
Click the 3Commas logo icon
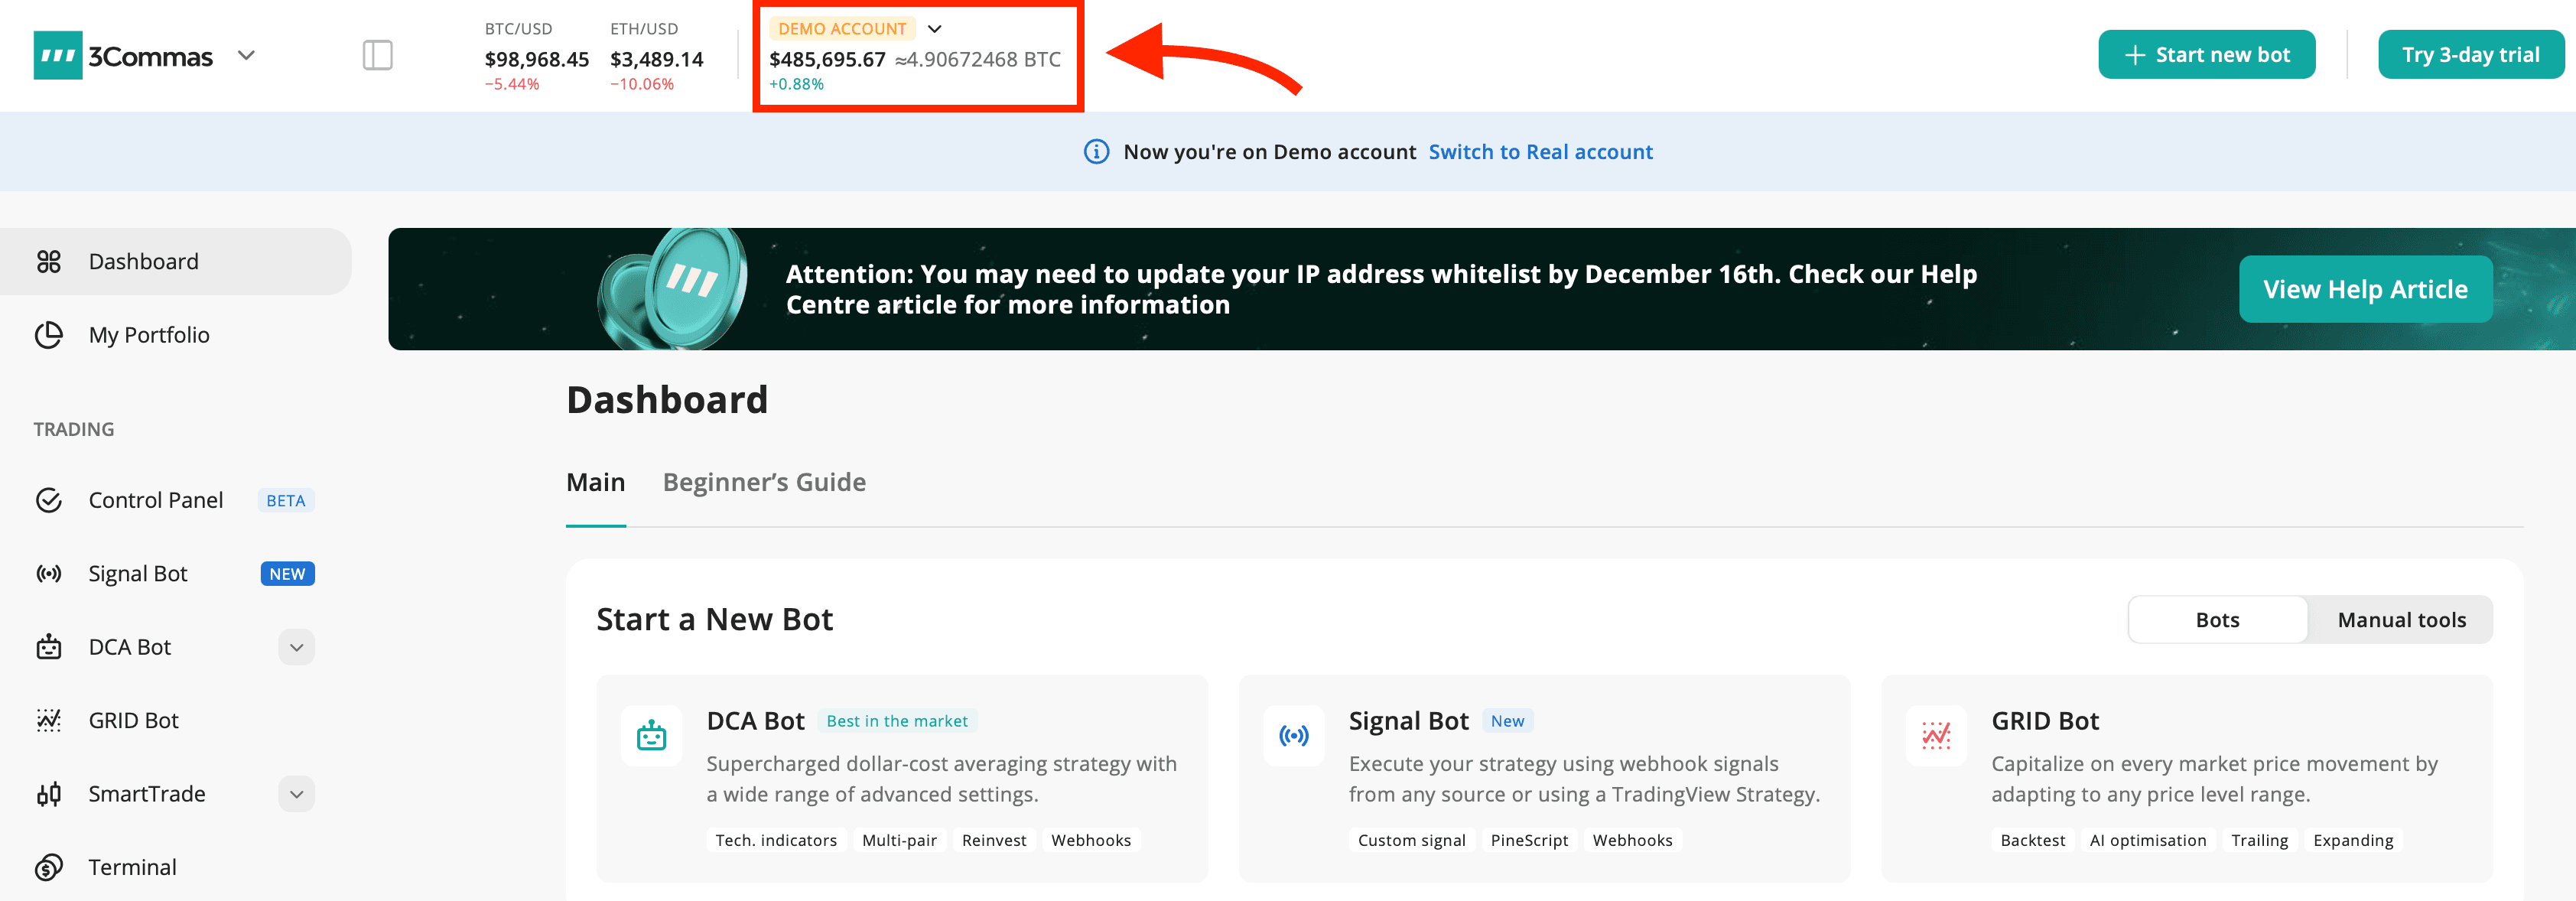pos(58,55)
